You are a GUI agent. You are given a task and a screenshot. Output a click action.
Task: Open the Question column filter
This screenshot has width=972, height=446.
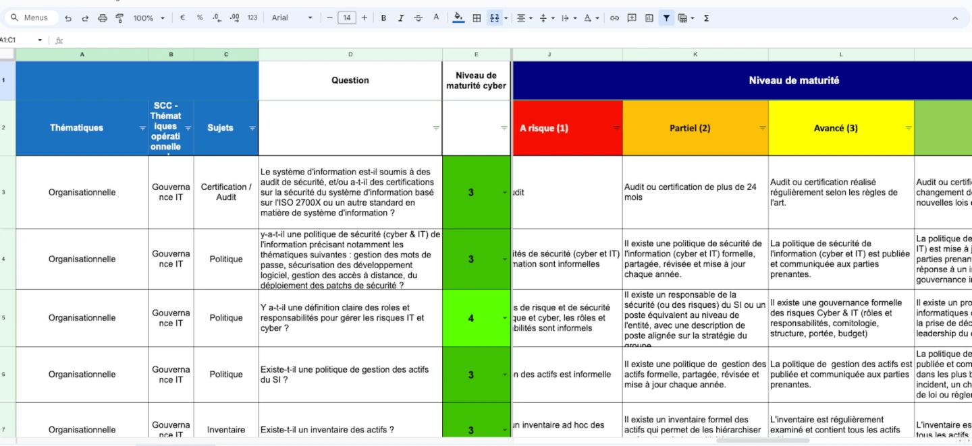436,128
